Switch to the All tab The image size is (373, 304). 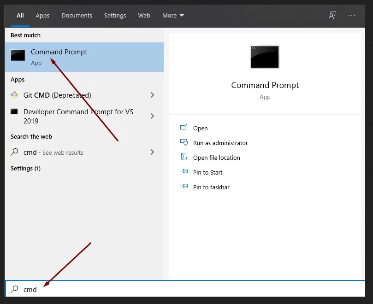(20, 16)
